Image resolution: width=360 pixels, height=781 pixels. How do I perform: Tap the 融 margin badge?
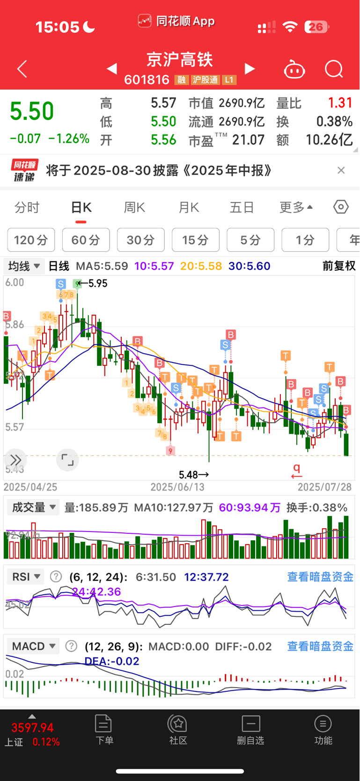(x=181, y=80)
